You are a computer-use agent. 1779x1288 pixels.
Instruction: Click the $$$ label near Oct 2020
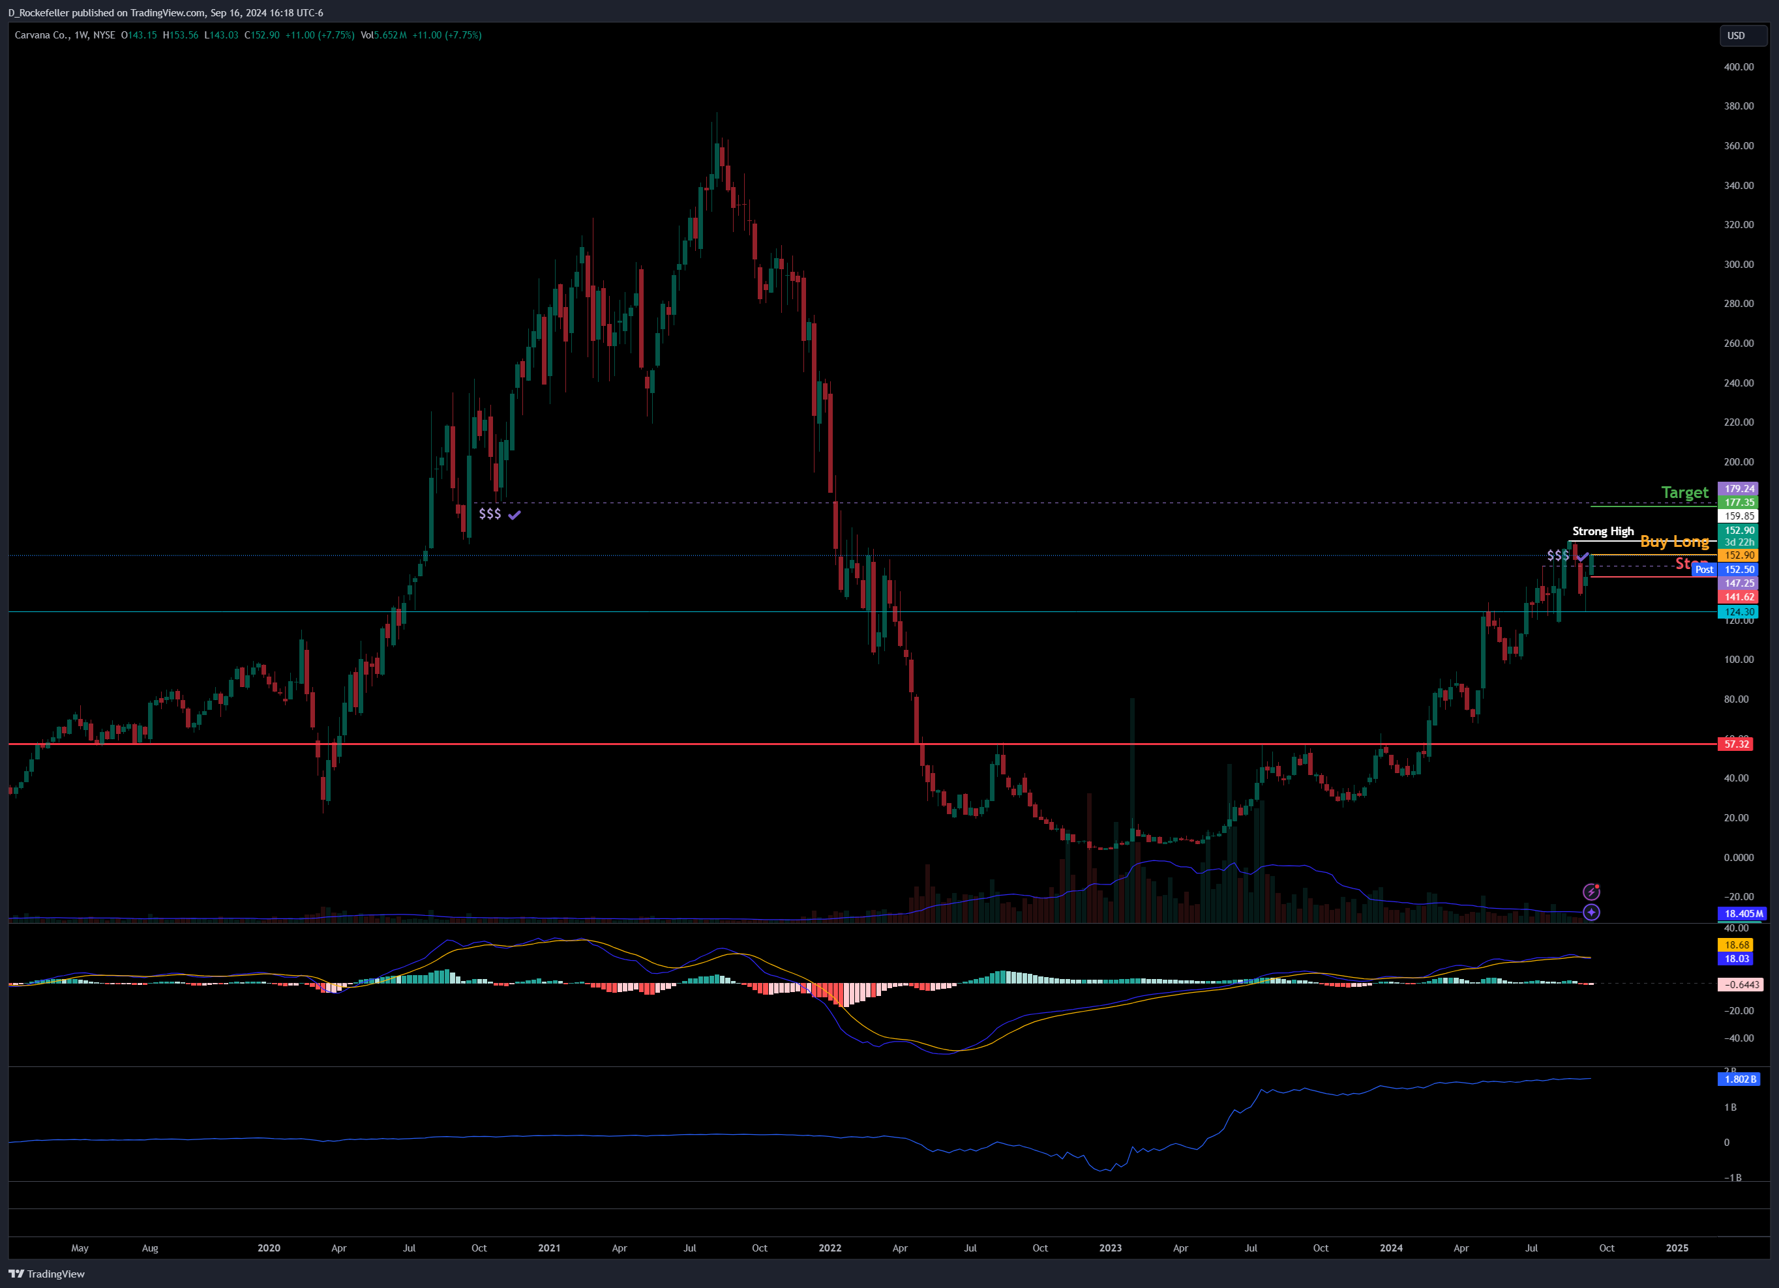490,514
